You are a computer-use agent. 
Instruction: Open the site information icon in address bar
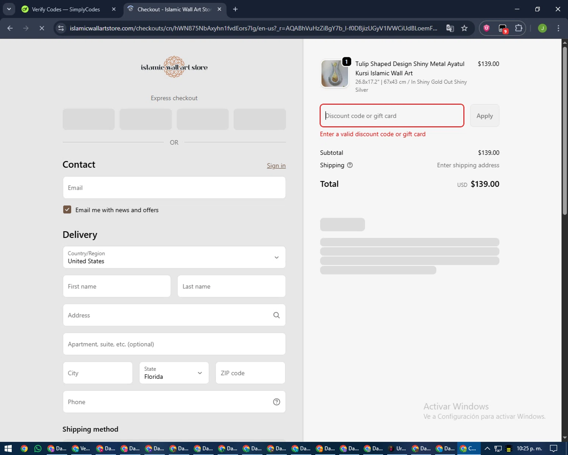[x=61, y=28]
